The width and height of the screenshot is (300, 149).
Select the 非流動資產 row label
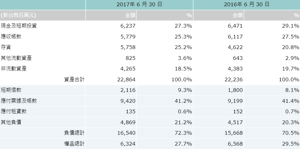(14, 69)
